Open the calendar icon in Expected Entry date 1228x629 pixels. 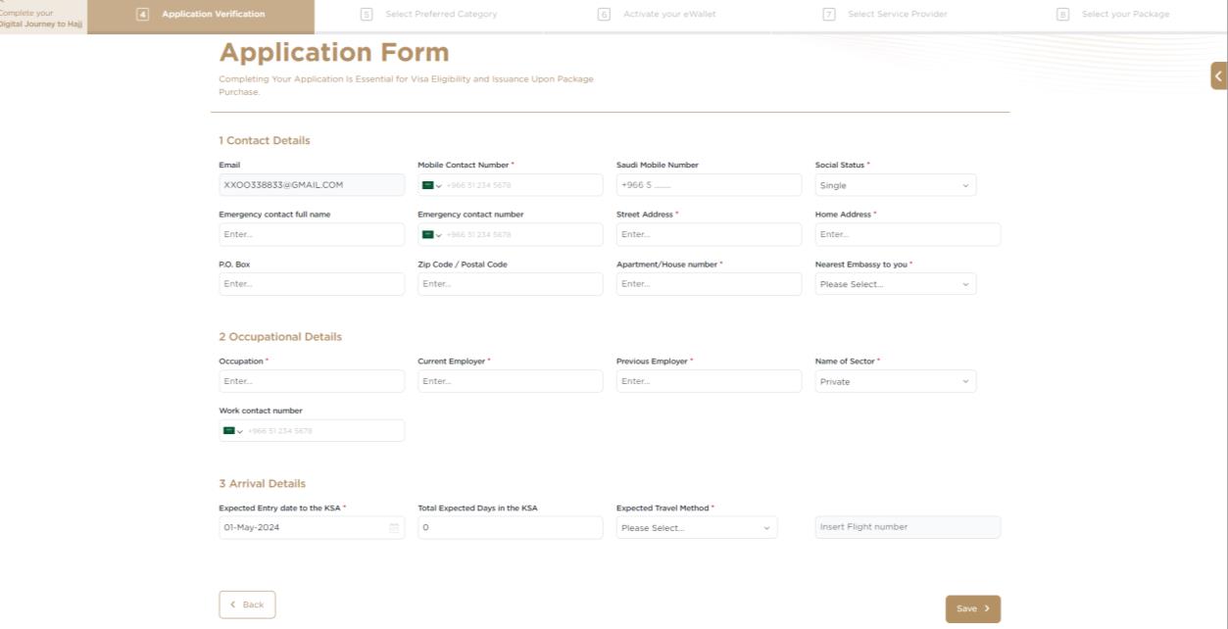[395, 527]
